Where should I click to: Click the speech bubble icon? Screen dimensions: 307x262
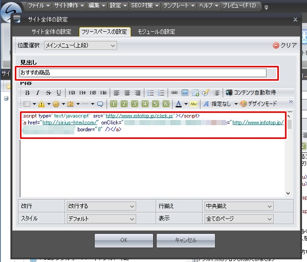click(x=100, y=104)
